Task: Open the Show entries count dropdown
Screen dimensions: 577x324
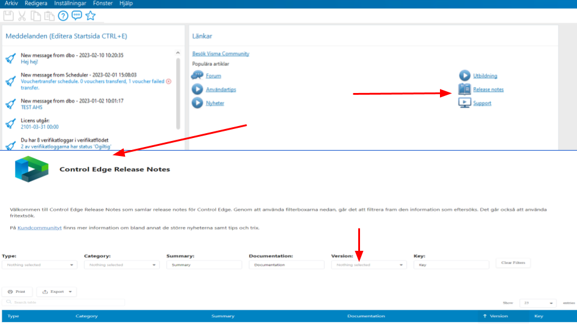Action: 537,303
